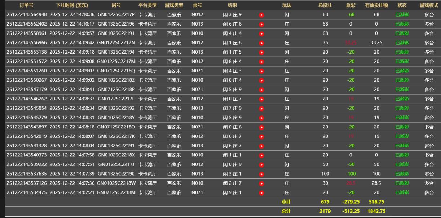Play replay for round GN01225C2217P

pos(261,15)
